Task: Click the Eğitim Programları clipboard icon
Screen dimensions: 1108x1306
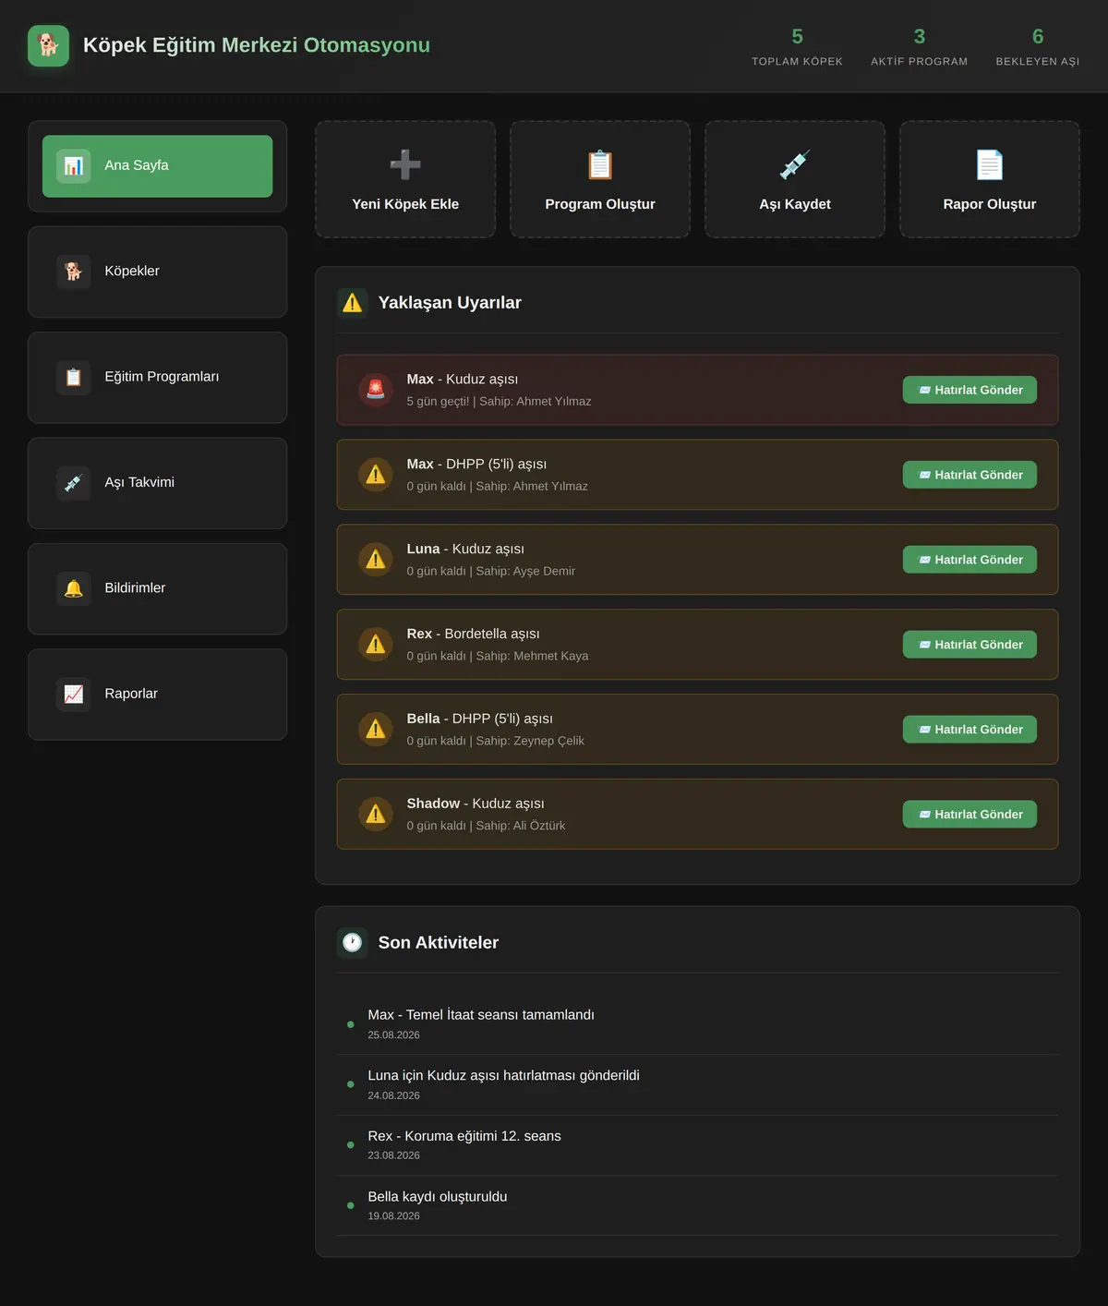Action: [x=74, y=377]
